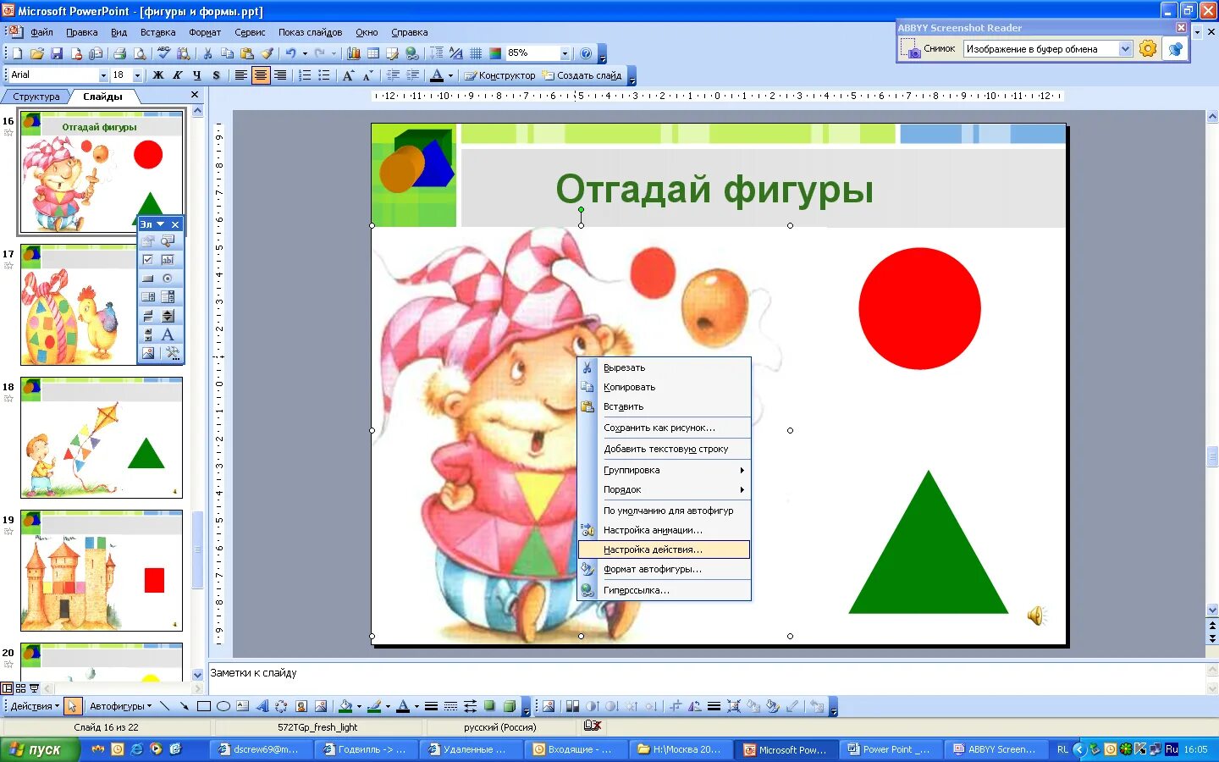The width and height of the screenshot is (1219, 762).
Task: Open the Показ слайдов menu
Action: coord(310,32)
